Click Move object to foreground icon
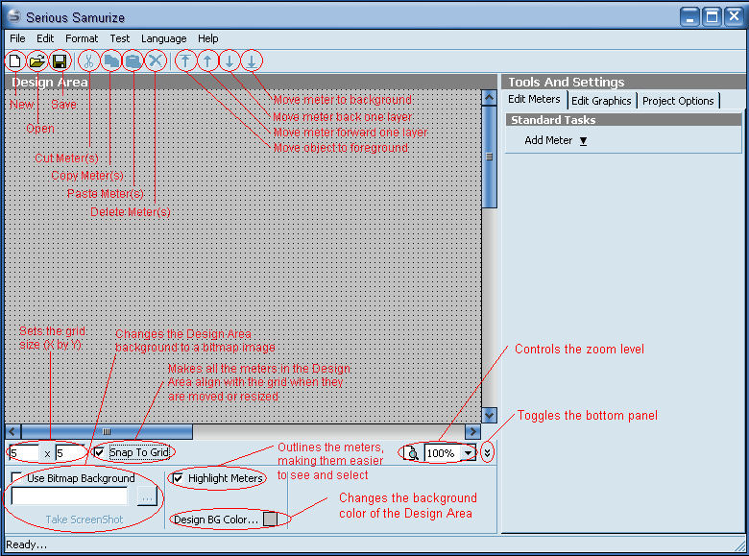This screenshot has width=749, height=556. click(x=185, y=61)
